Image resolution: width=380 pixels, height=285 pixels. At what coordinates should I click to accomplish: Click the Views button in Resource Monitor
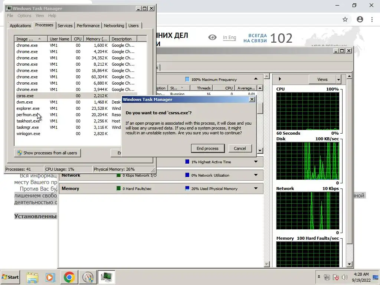[322, 79]
